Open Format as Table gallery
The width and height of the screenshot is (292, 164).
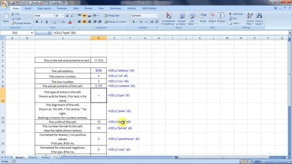pos(182,19)
